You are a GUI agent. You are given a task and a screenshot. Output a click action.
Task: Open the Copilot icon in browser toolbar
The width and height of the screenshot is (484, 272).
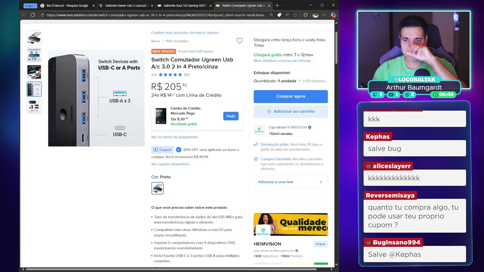333,15
